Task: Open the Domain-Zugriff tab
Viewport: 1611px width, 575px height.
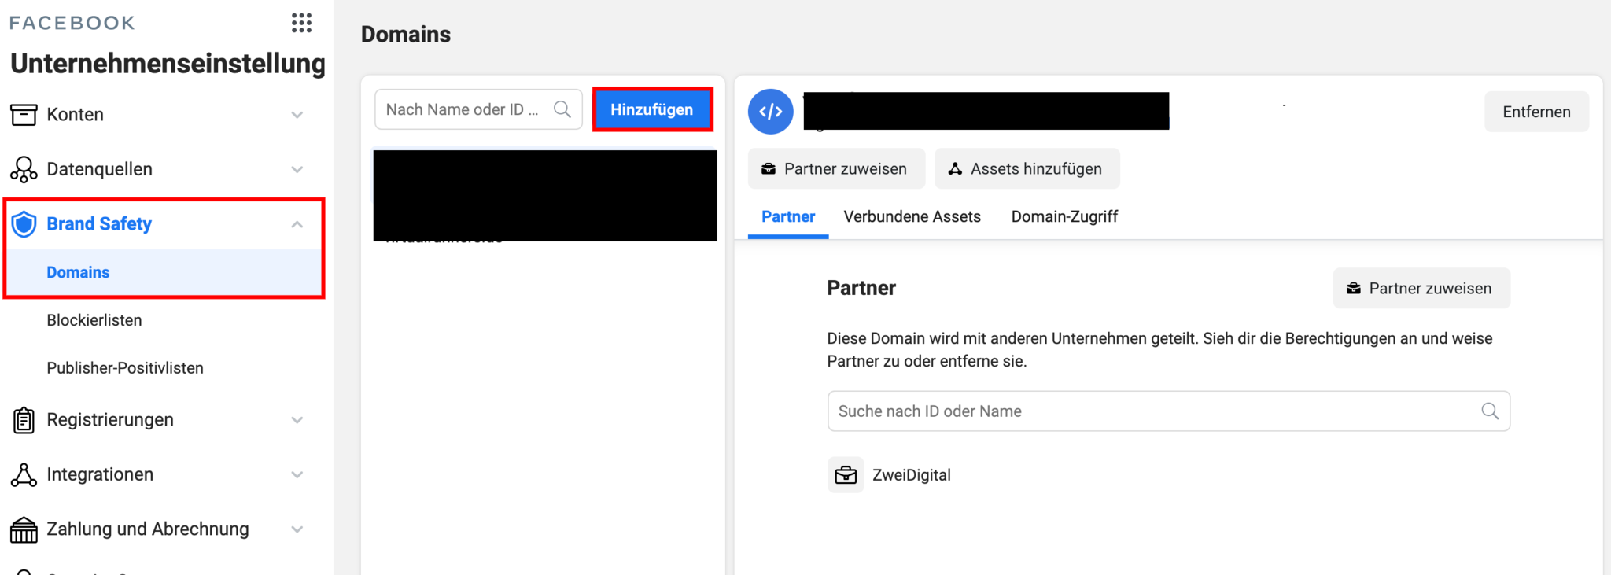Action: pos(1064,216)
